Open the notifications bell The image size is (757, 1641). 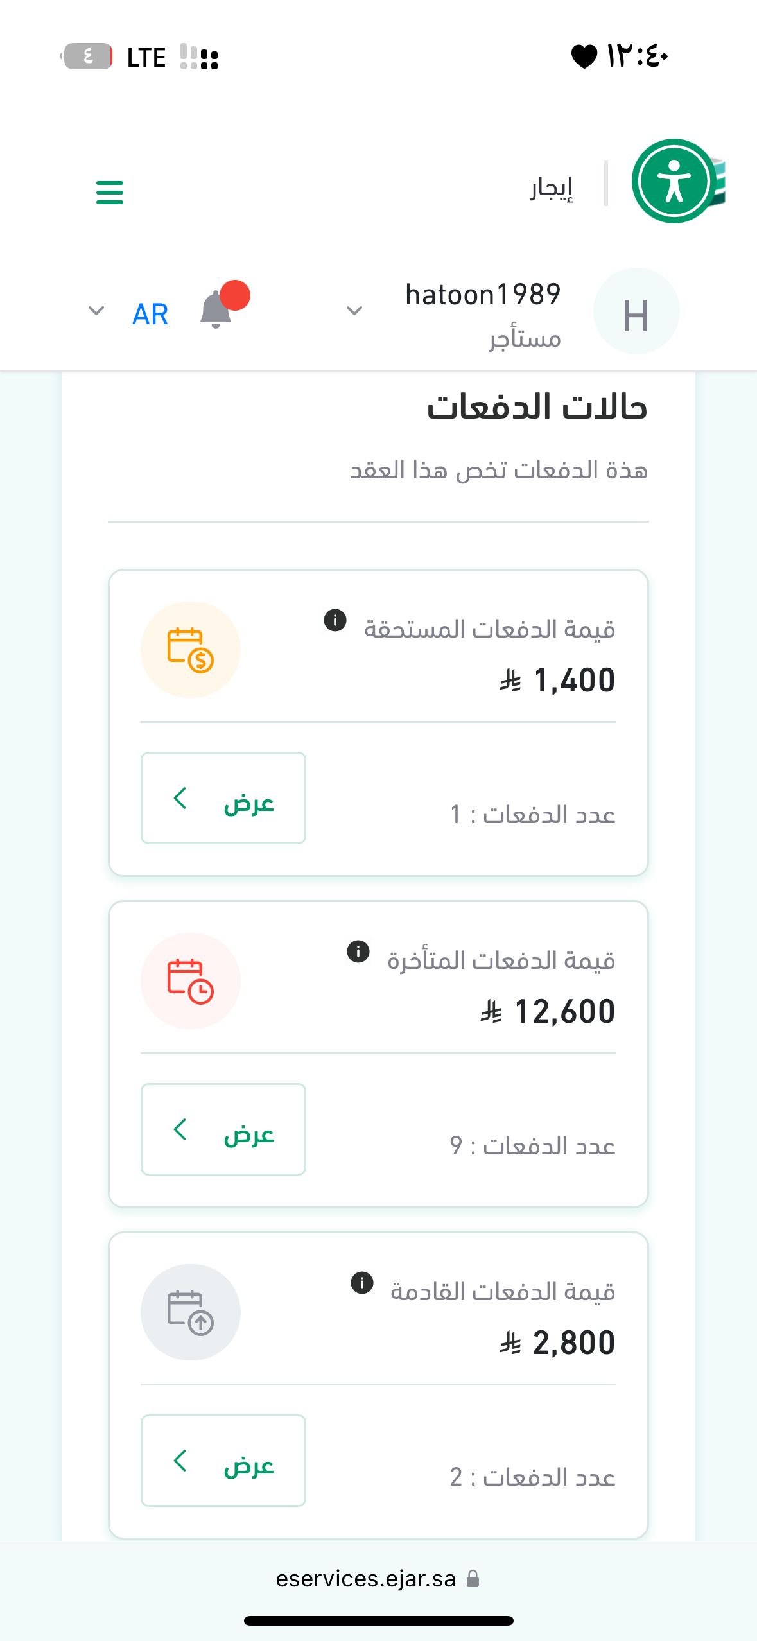(x=216, y=311)
